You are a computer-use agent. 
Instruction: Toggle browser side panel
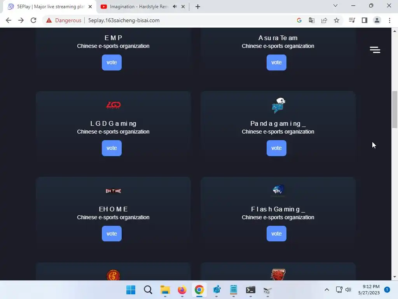365,20
